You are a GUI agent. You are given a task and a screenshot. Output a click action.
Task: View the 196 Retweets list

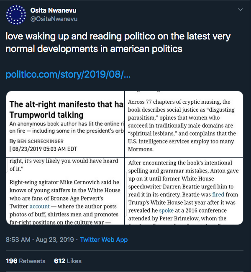26,261
